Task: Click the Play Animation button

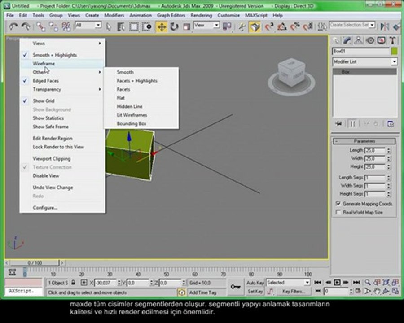Action: click(337, 282)
